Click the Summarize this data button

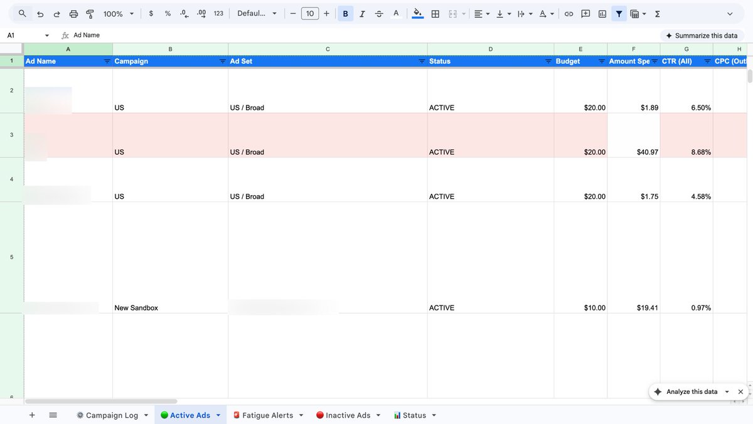tap(702, 36)
